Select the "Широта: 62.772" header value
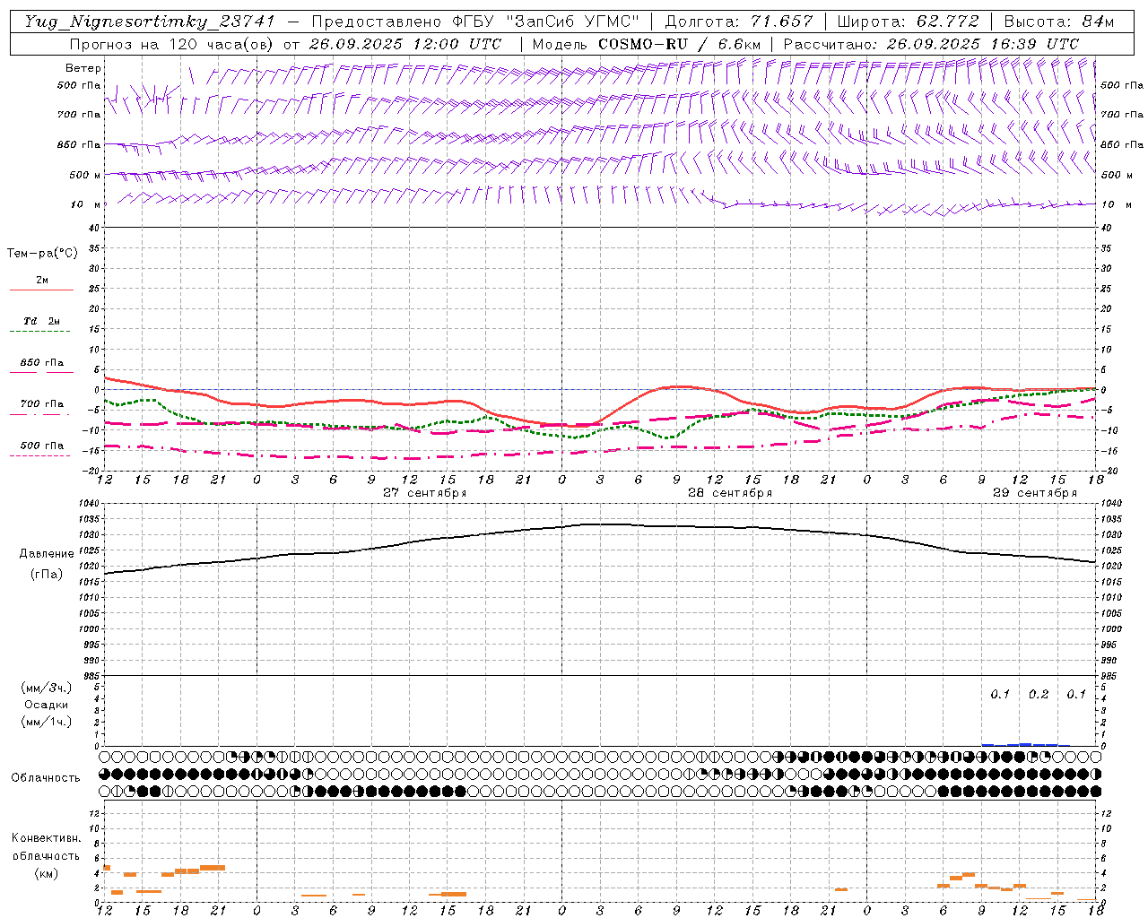The width and height of the screenshot is (1148, 918). pyautogui.click(x=908, y=22)
